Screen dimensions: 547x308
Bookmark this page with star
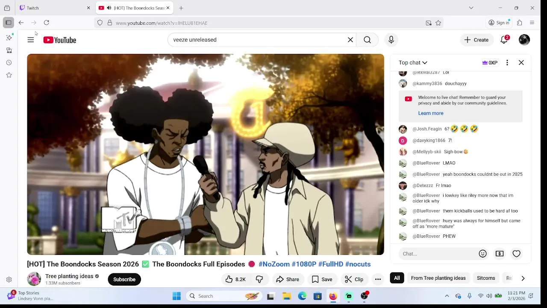click(438, 23)
